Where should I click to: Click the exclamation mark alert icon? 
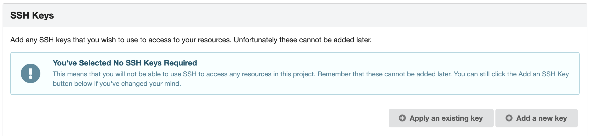click(31, 73)
